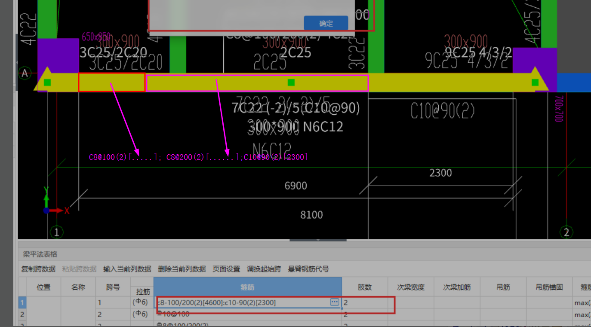This screenshot has width=591, height=327.
Task: Select the 跨号 column header
Action: tap(113, 287)
